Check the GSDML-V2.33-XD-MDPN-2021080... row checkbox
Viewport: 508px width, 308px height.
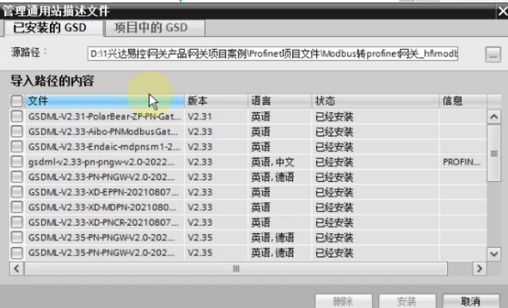pos(17,207)
